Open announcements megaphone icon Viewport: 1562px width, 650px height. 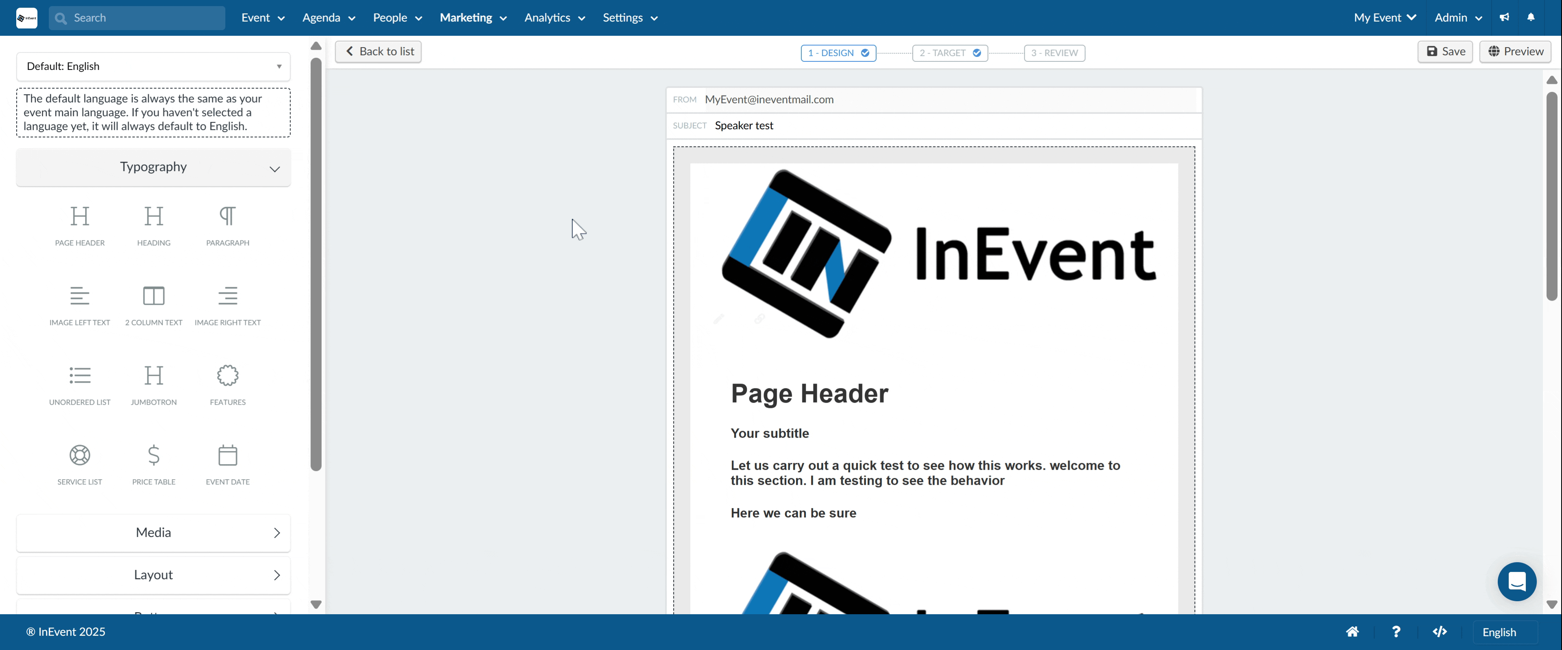[x=1504, y=17]
